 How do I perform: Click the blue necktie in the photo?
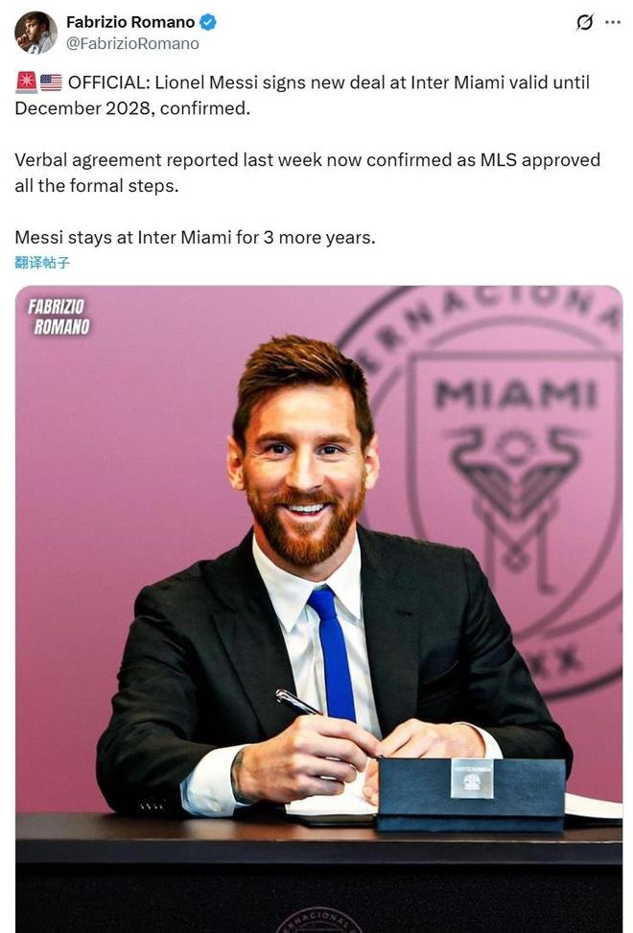(x=333, y=652)
